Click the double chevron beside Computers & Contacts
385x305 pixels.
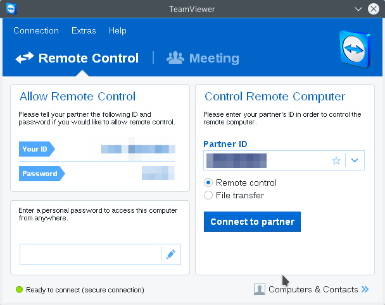(365, 289)
